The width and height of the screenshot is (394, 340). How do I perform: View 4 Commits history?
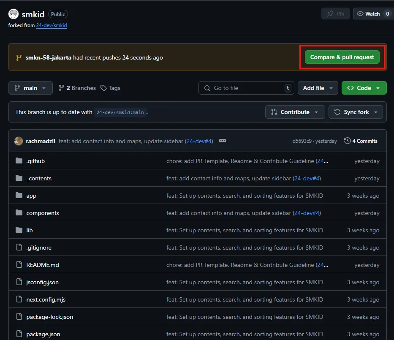coord(361,141)
